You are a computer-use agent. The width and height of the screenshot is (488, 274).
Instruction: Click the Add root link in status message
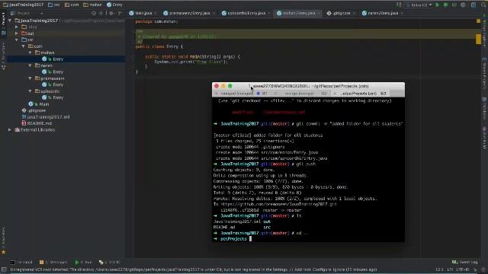[x=302, y=269]
